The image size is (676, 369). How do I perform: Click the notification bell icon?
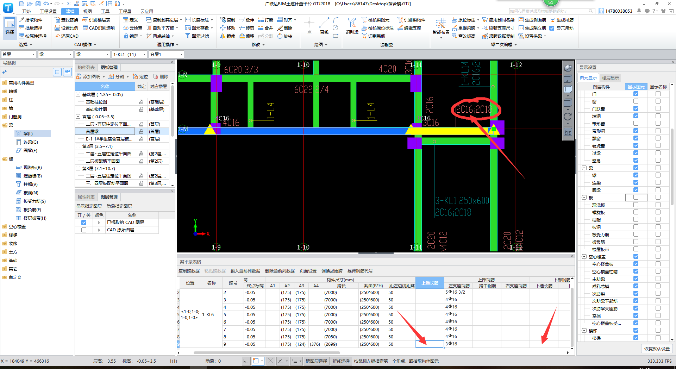[639, 11]
